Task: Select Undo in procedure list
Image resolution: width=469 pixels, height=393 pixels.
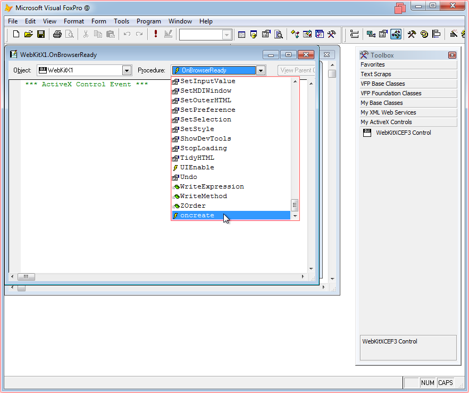Action: 231,177
